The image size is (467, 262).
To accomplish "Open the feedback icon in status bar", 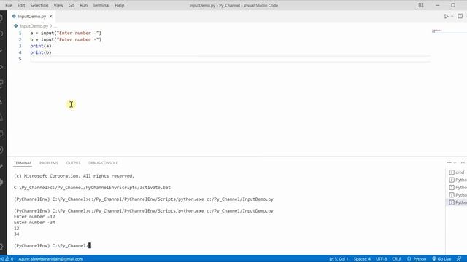I will coord(459,259).
